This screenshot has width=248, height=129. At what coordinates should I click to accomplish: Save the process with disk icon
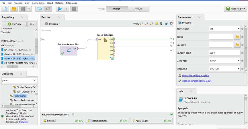click(23, 9)
